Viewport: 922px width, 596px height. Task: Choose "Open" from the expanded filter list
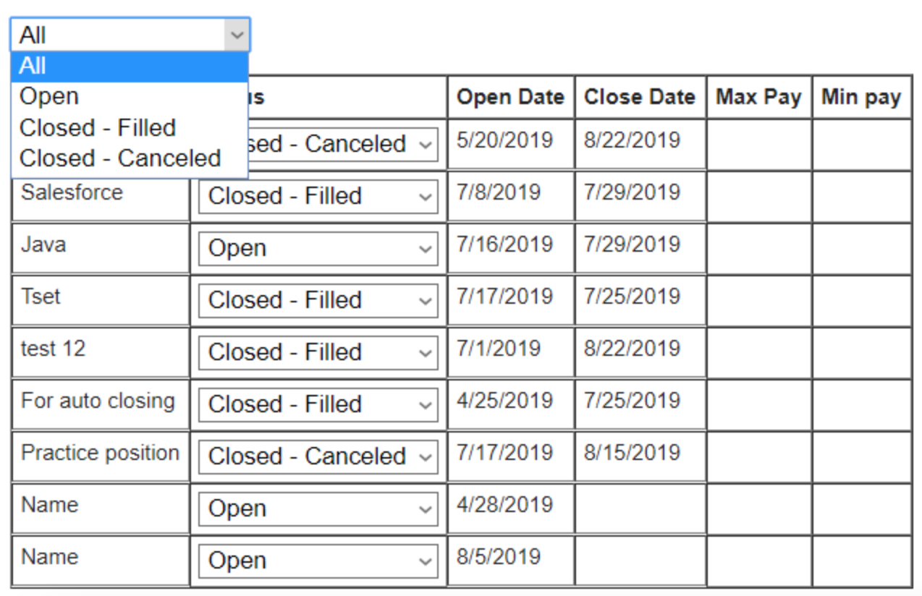[130, 97]
